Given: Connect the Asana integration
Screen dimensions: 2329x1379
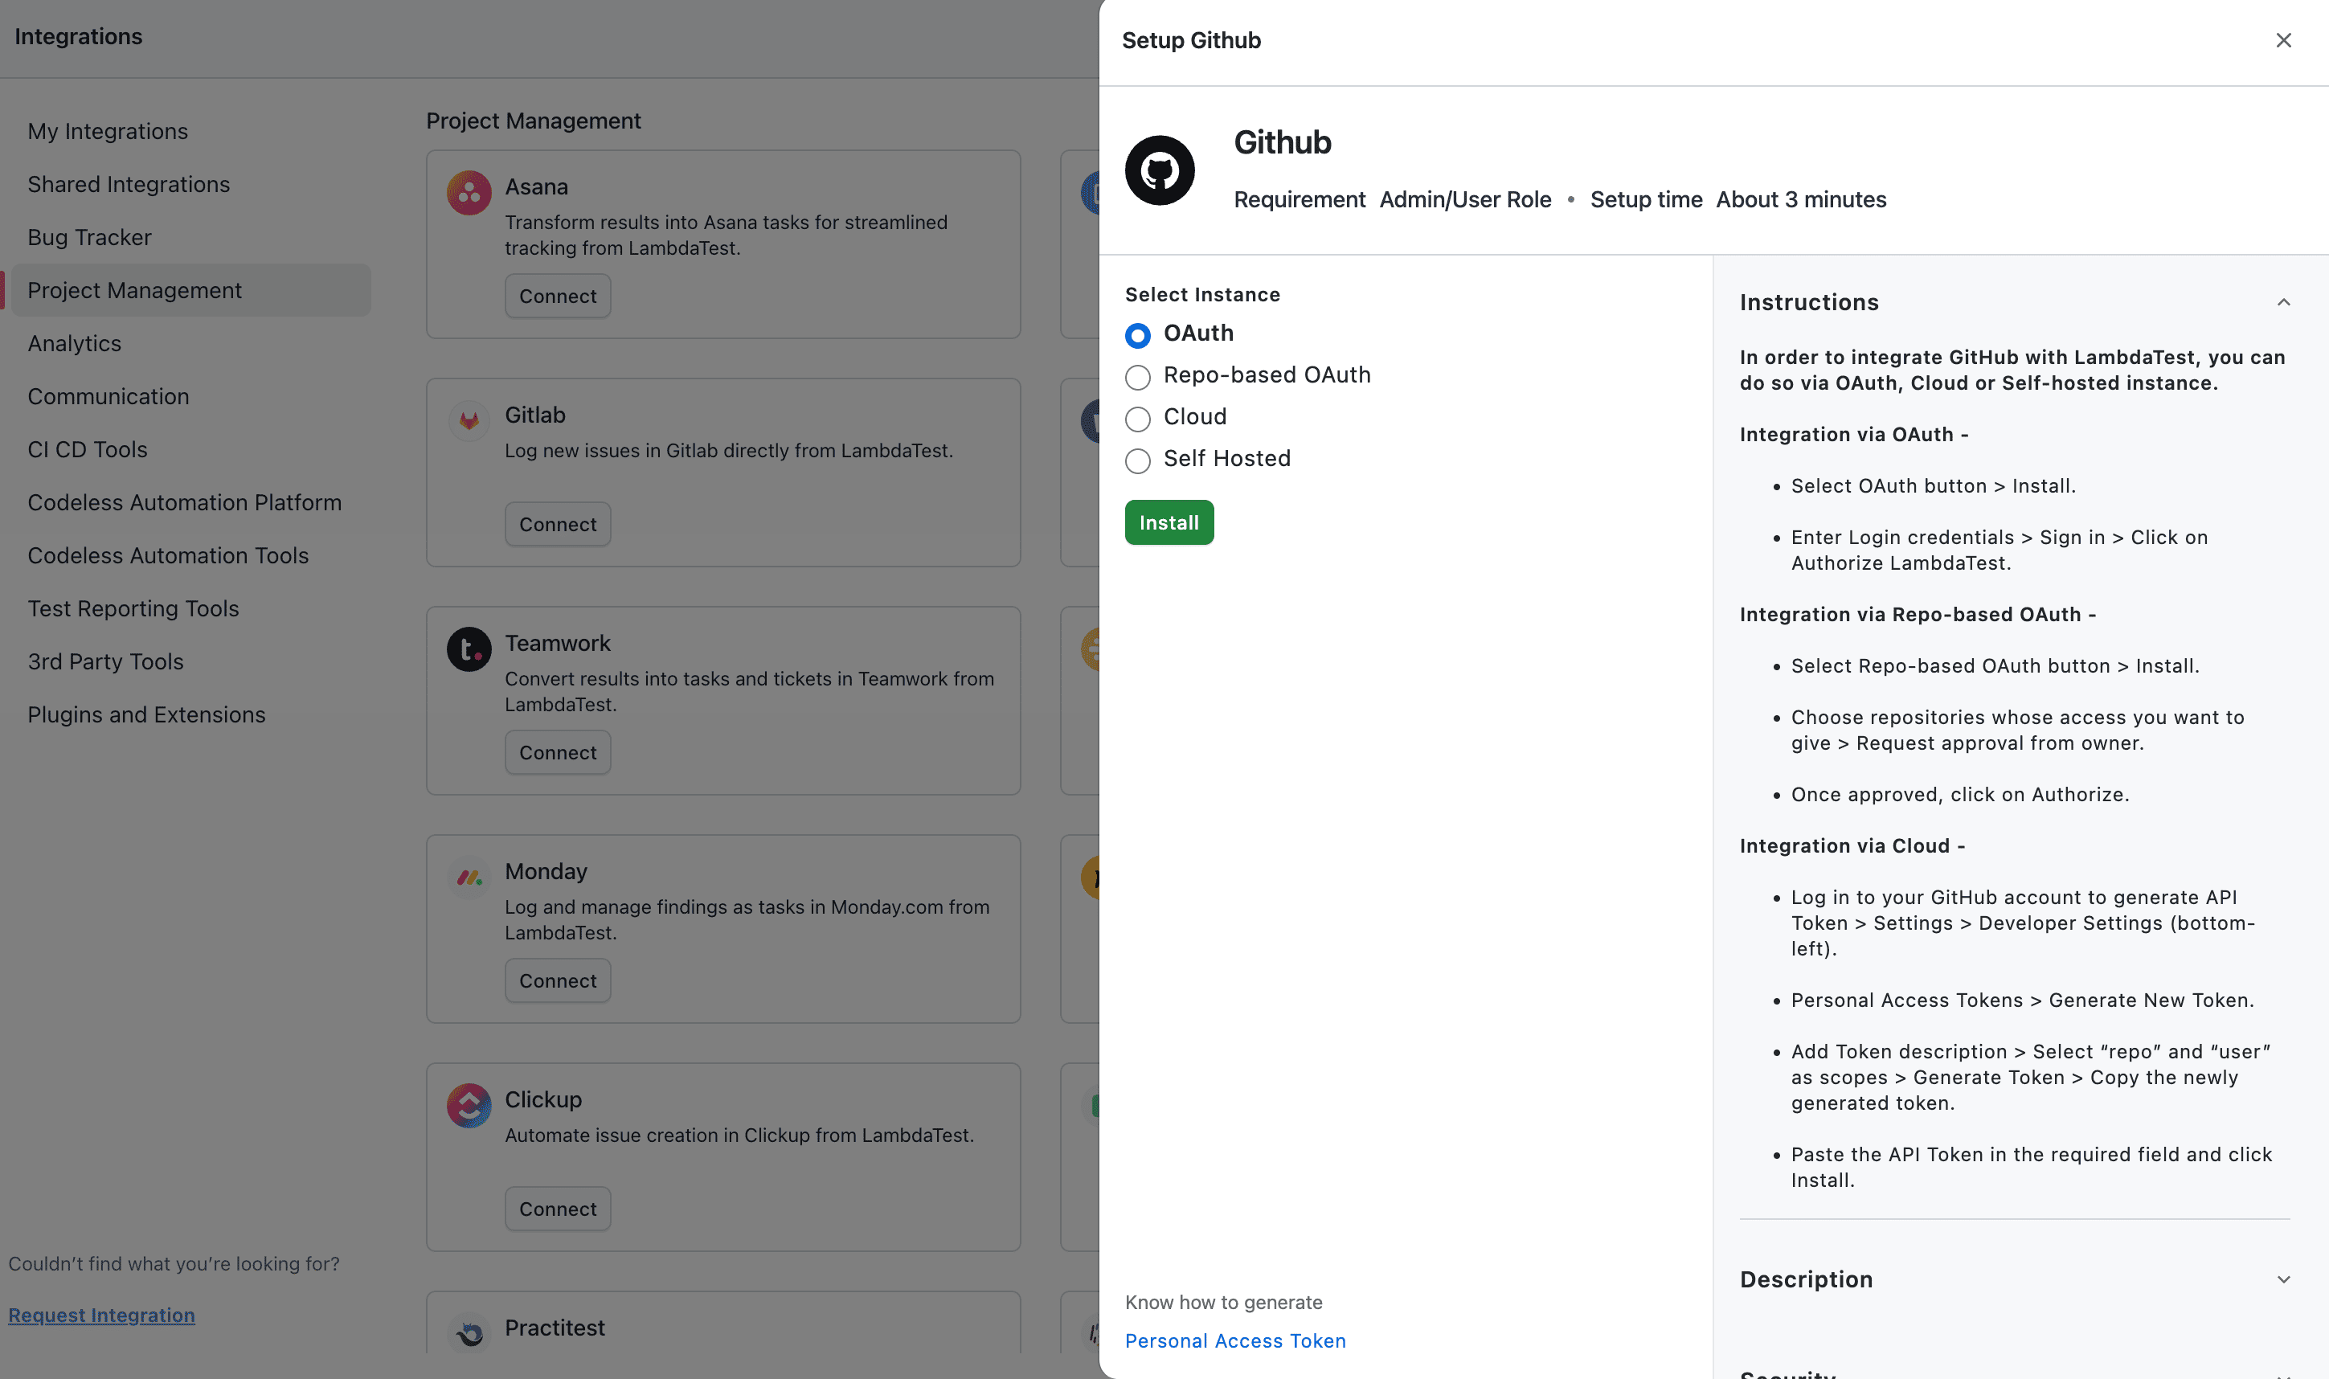Looking at the screenshot, I should (x=558, y=297).
